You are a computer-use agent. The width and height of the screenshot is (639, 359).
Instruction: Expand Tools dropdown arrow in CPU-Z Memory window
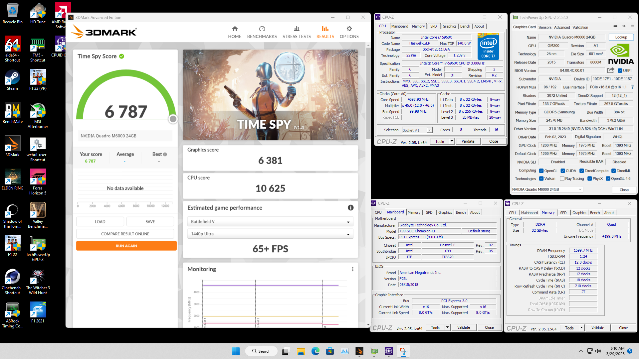click(x=581, y=328)
